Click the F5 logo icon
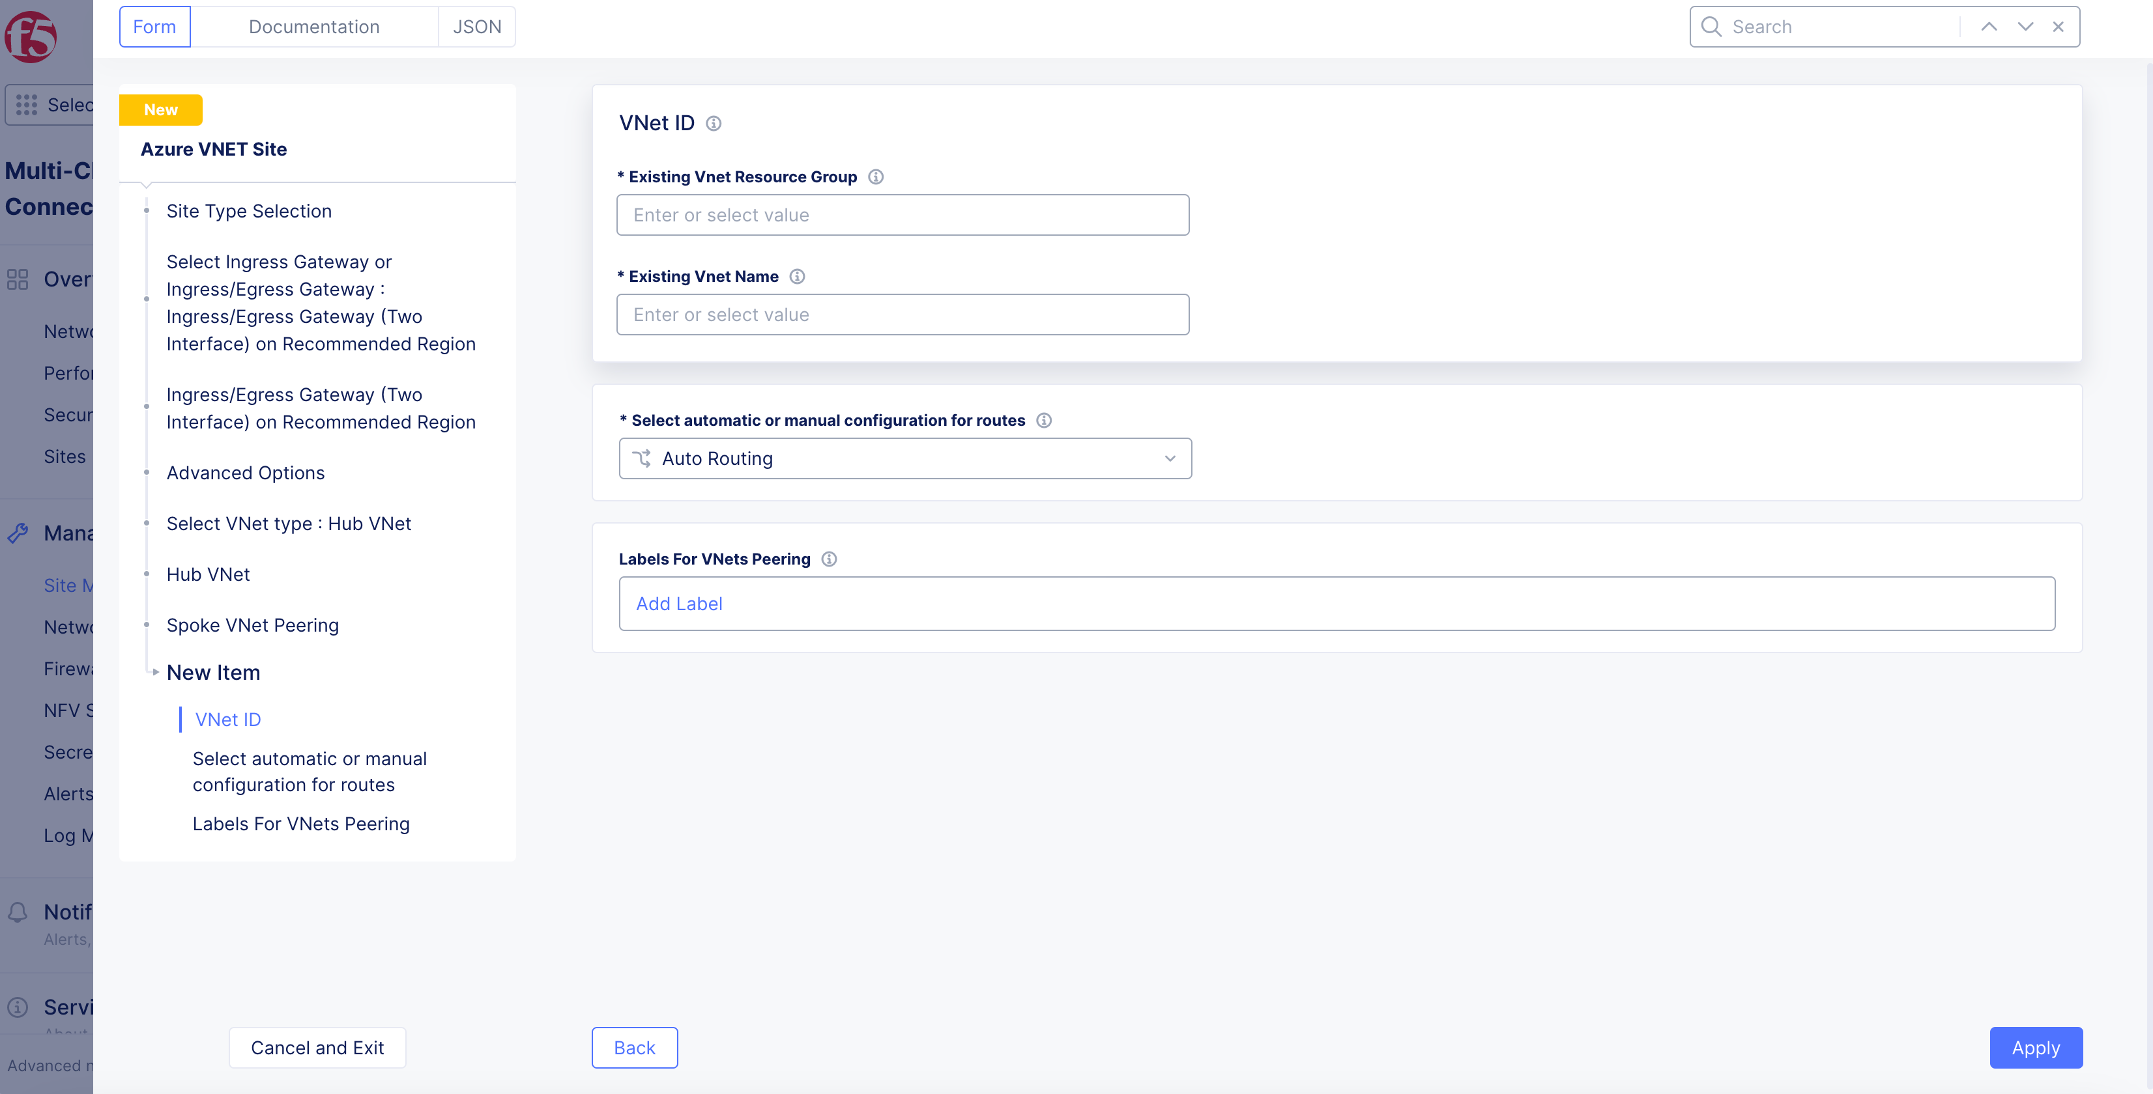This screenshot has height=1094, width=2153. point(31,36)
